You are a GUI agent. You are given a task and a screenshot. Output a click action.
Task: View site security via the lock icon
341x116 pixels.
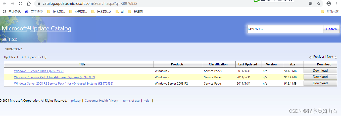click(x=39, y=4)
